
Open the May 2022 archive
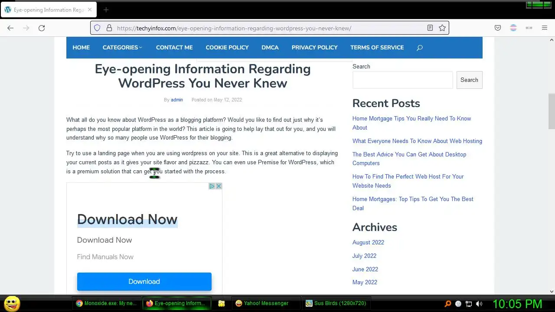click(365, 282)
